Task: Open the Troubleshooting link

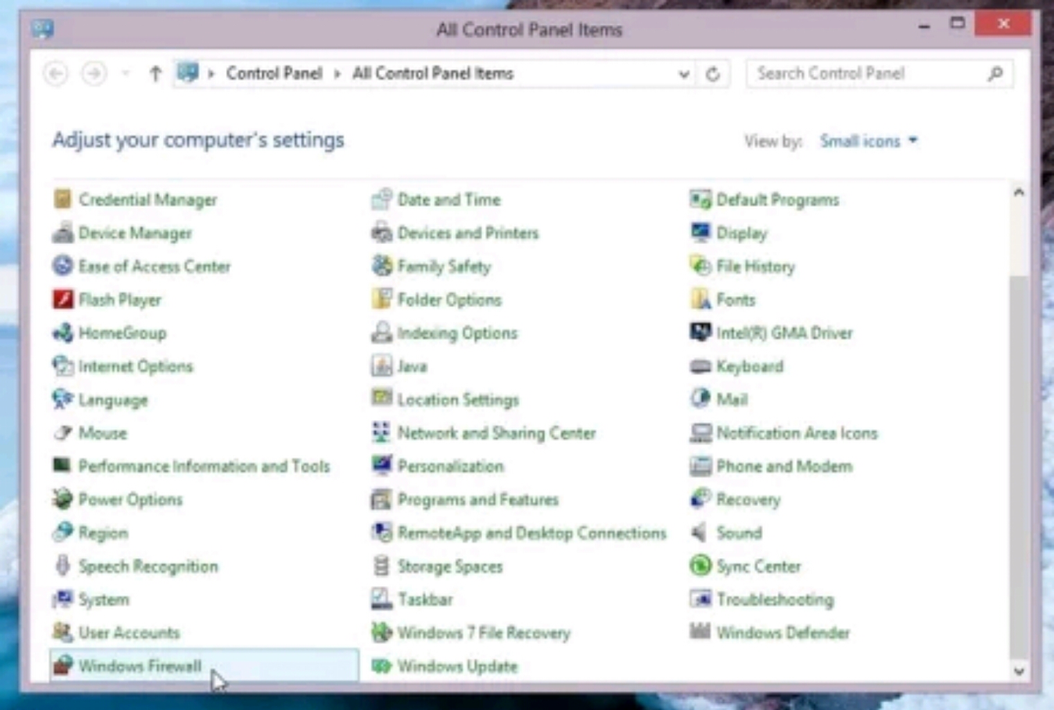Action: tap(775, 599)
